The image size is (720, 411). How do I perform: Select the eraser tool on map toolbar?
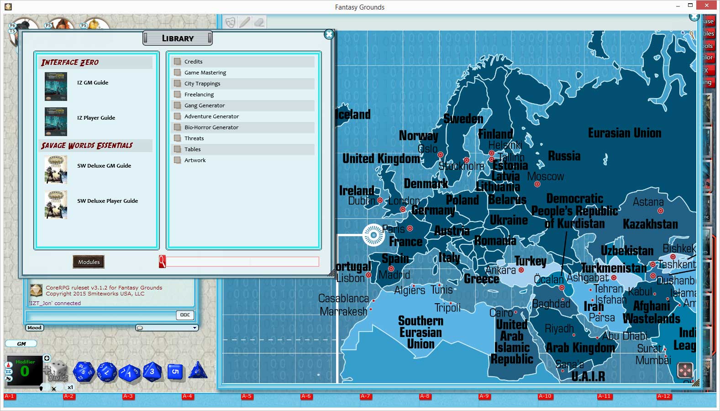pyautogui.click(x=259, y=22)
